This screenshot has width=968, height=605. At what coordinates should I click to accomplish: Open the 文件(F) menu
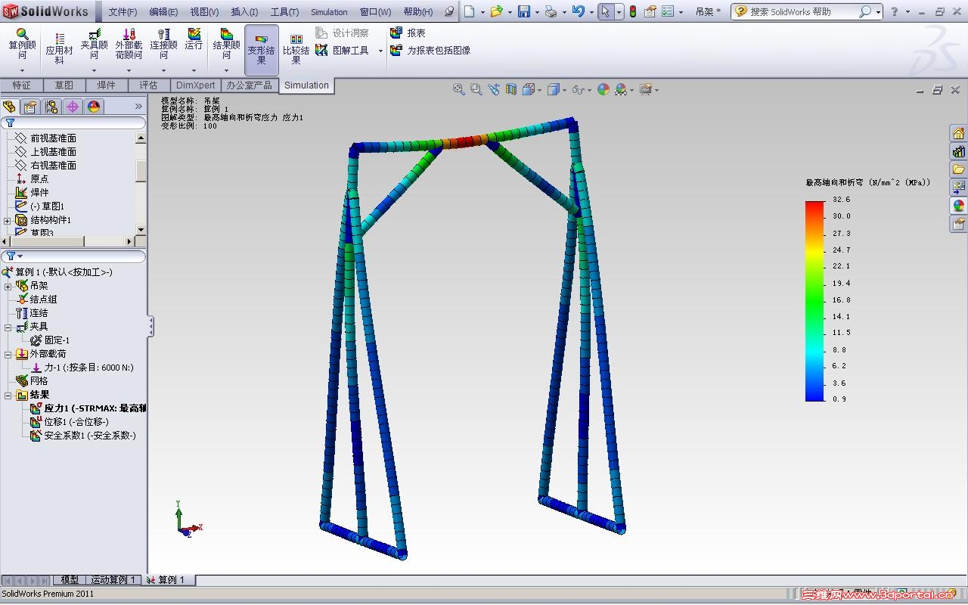(x=123, y=12)
